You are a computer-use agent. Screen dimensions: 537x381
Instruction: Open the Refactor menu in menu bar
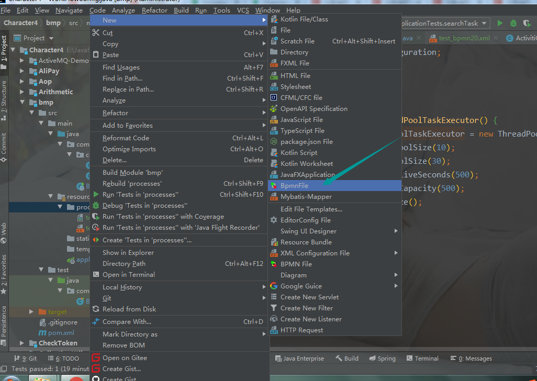pos(154,10)
